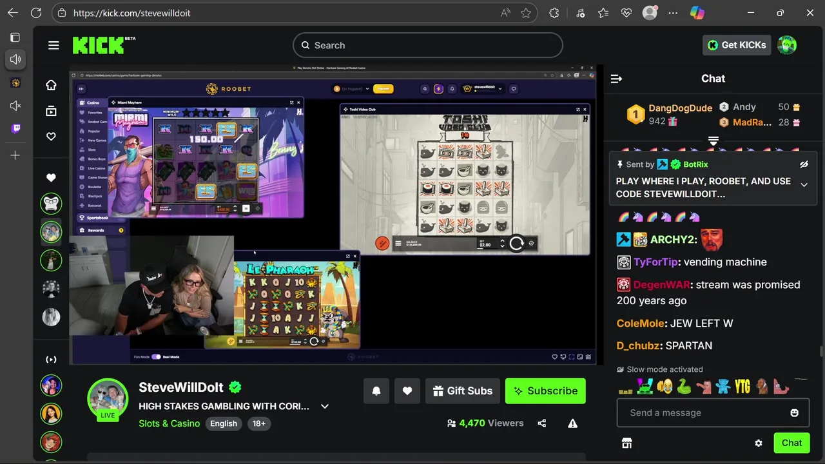Screen dimensions: 825x464
Task: Open browser extensions puzzle icon
Action: pos(554,13)
